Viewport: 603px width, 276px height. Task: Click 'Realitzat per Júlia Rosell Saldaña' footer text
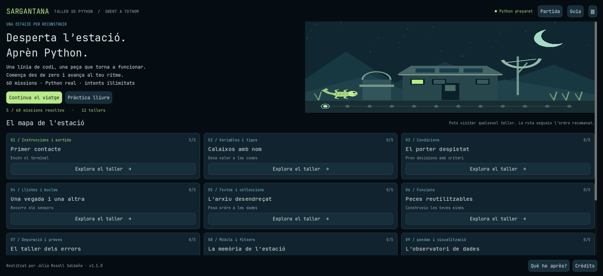(44, 266)
